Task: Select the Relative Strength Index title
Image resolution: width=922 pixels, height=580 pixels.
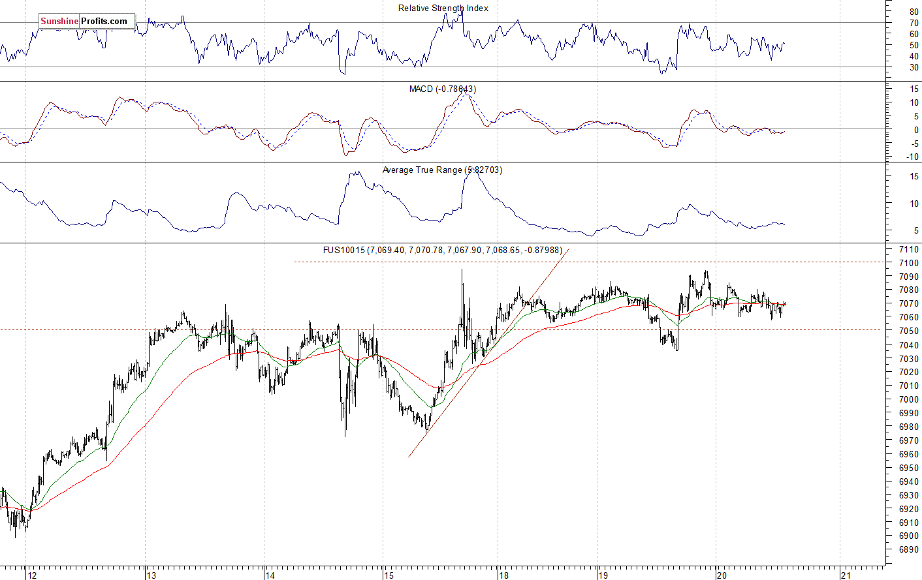Action: (x=443, y=8)
